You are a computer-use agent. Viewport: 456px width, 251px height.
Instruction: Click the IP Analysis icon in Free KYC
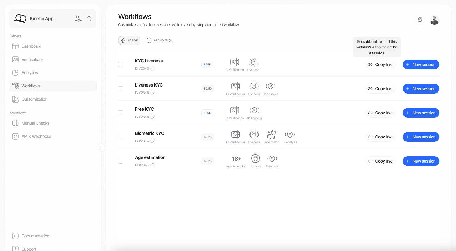(x=254, y=110)
